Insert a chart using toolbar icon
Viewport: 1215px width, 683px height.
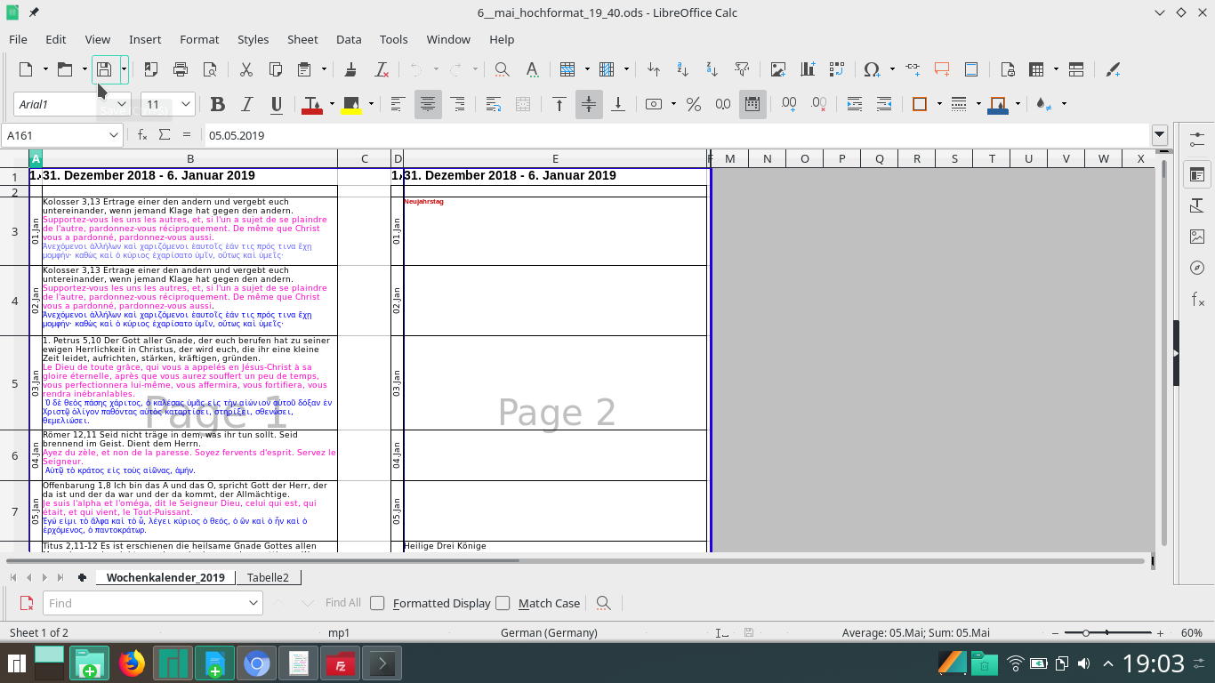(808, 69)
